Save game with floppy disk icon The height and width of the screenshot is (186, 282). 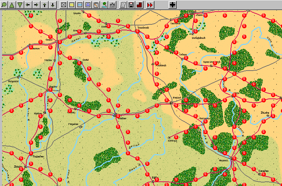(x=131, y=5)
